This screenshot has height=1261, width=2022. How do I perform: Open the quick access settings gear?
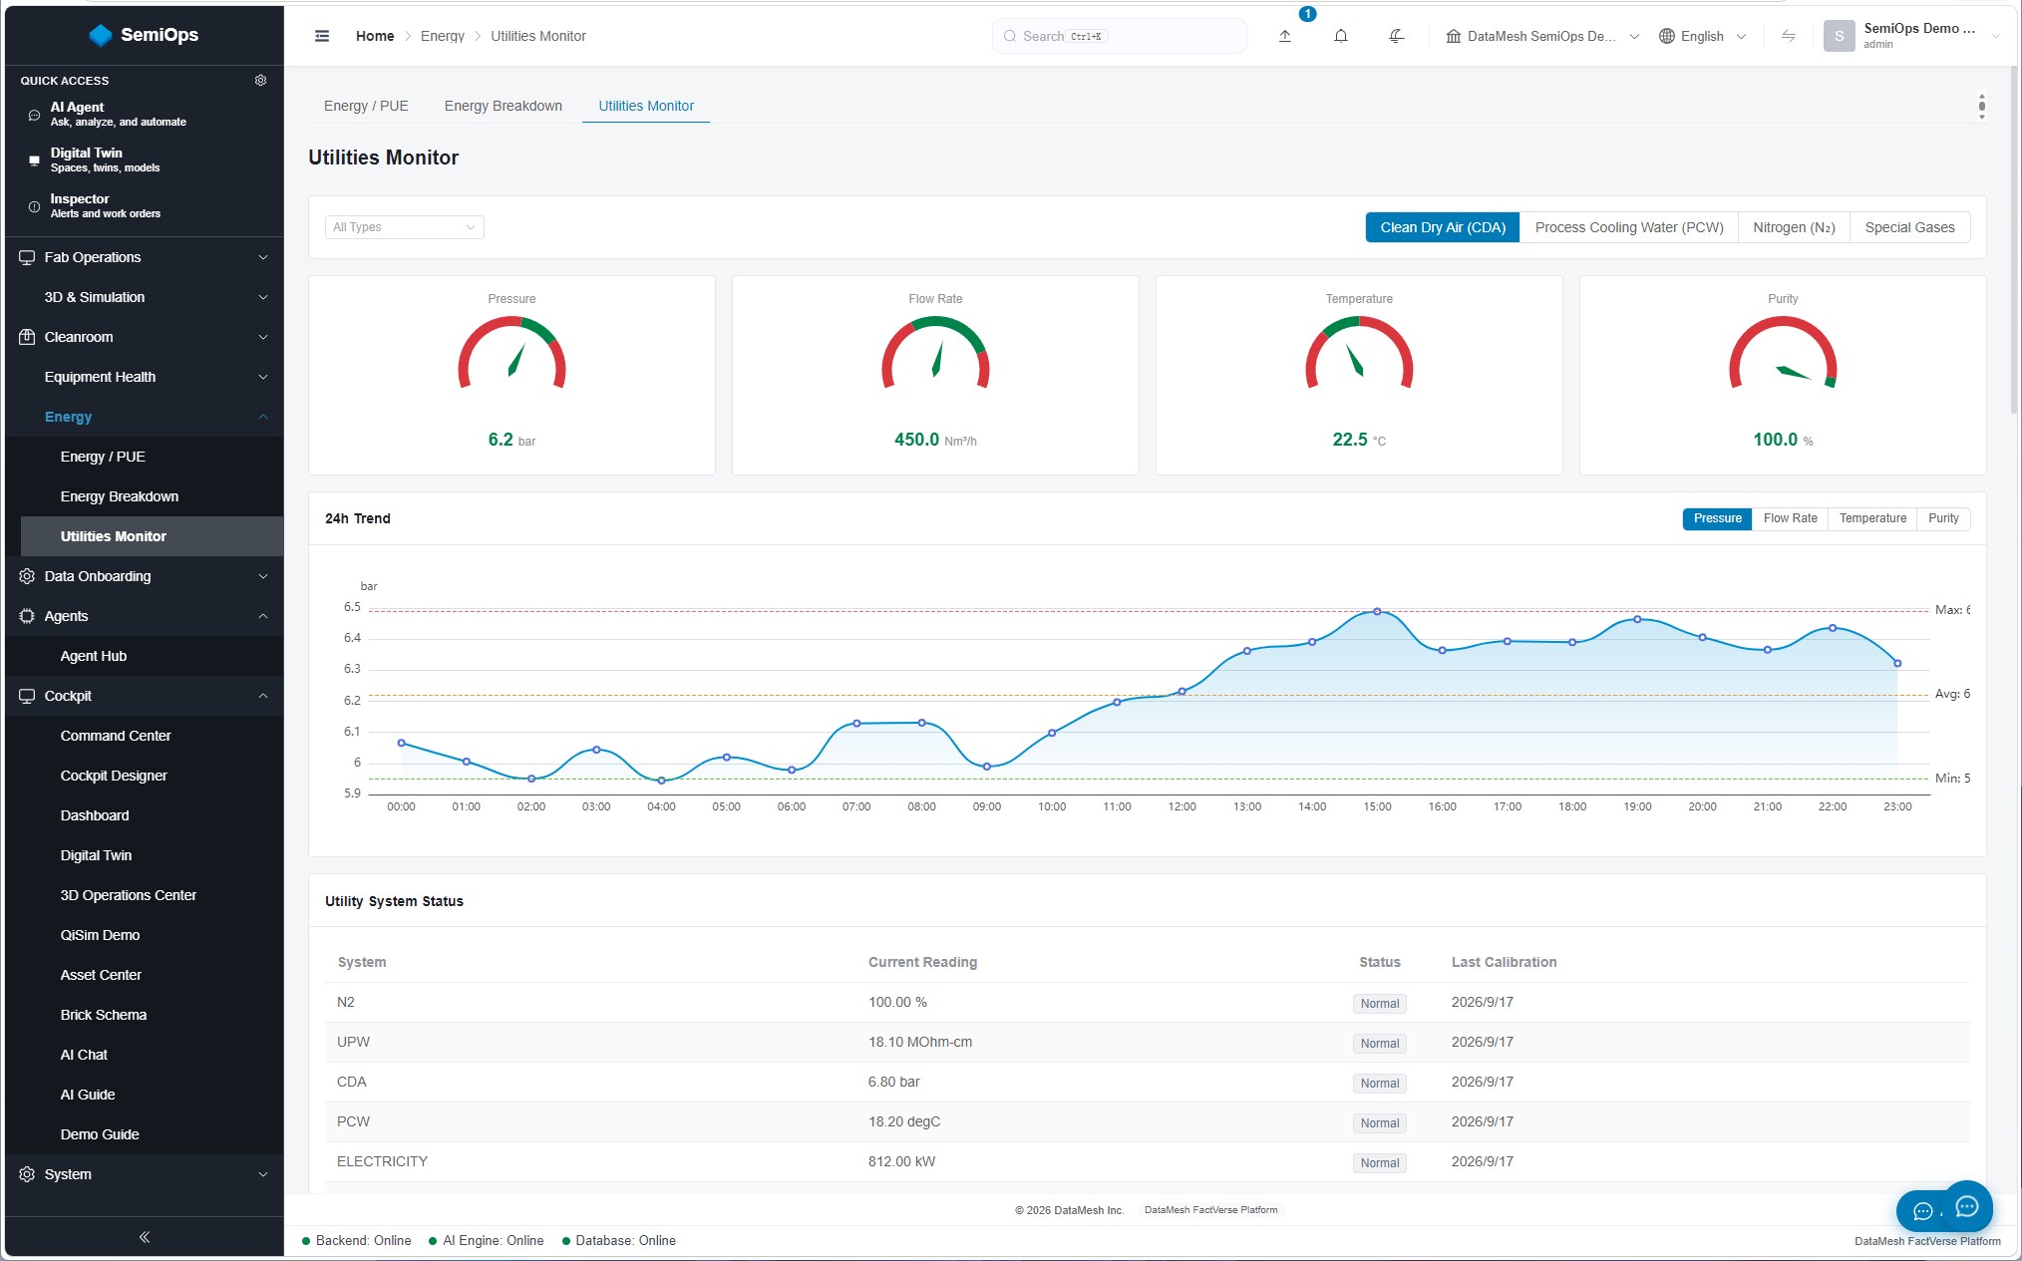[260, 80]
